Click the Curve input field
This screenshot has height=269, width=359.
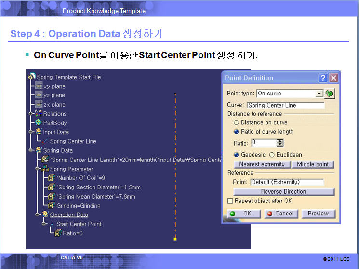click(285, 105)
